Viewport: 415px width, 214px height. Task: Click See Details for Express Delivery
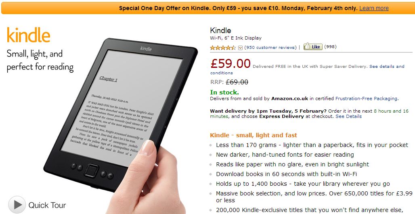(x=348, y=116)
